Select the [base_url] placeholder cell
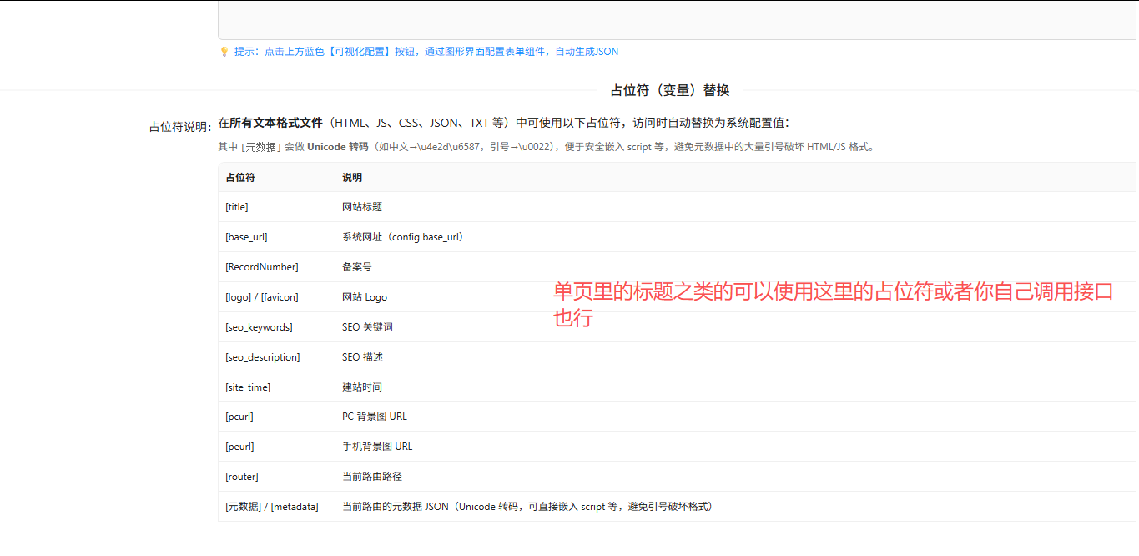Image resolution: width=1139 pixels, height=556 pixels. click(x=246, y=237)
